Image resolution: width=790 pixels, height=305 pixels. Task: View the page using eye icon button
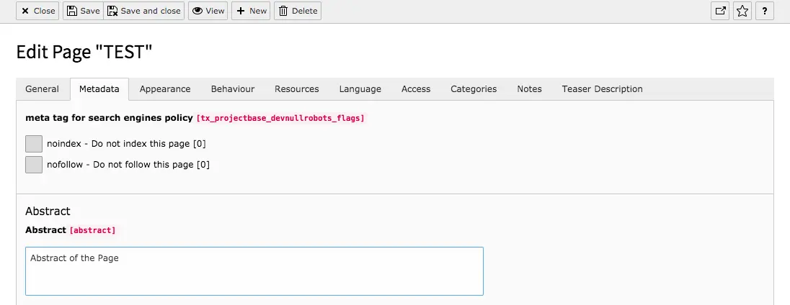(x=208, y=11)
